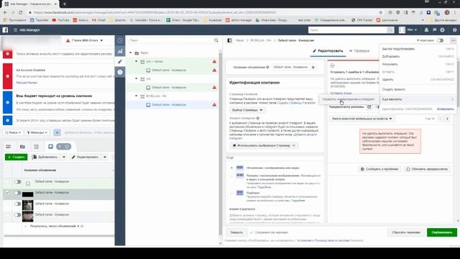The image size is (460, 259).
Task: Select the Подборка collection format option
Action: point(231,193)
